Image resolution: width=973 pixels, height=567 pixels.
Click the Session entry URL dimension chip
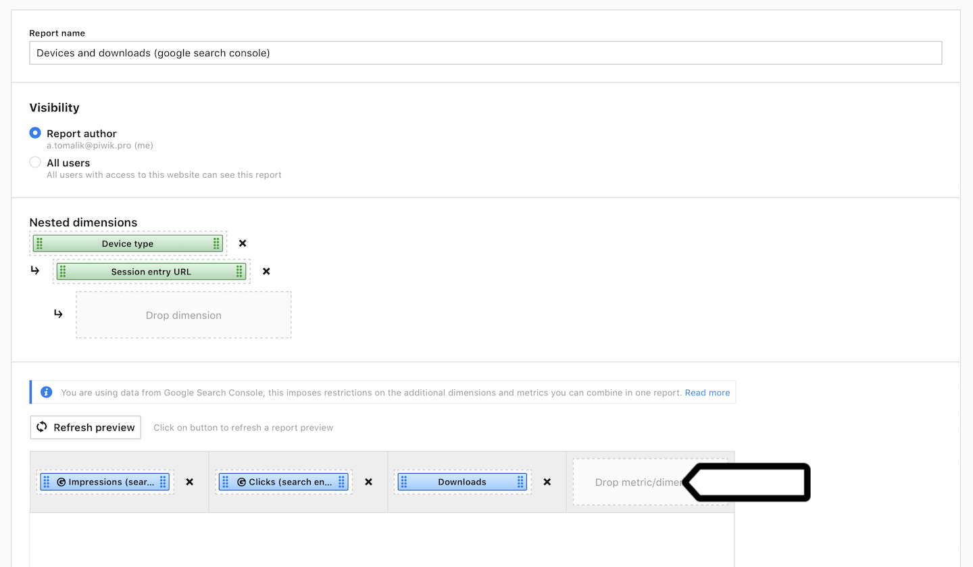[151, 272]
